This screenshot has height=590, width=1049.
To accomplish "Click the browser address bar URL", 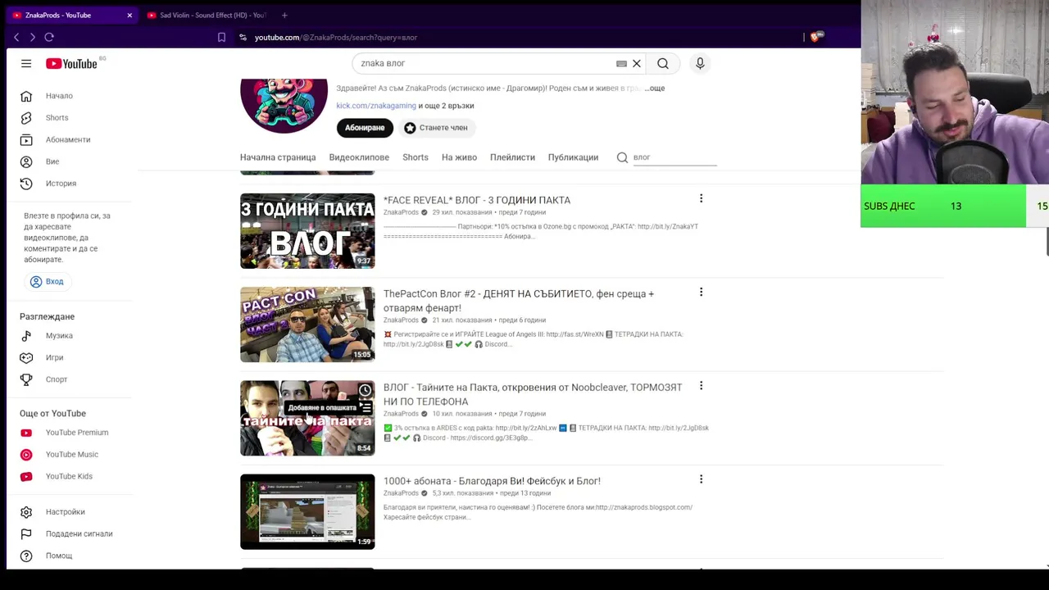I will tap(336, 37).
